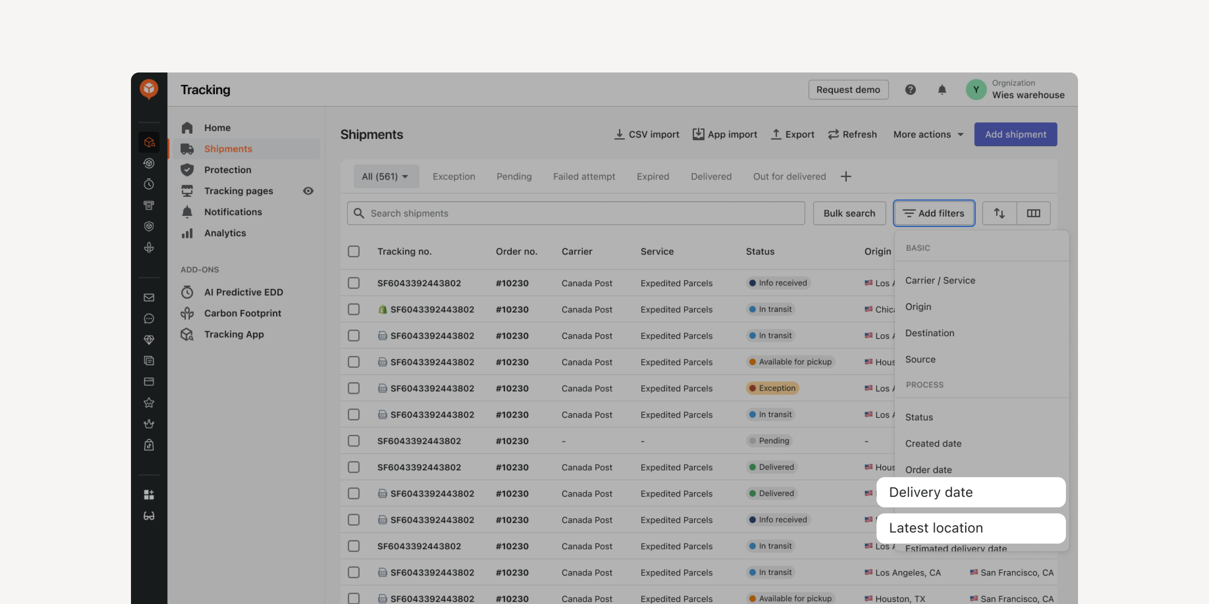Screen dimensions: 1209x604
Task: Click the sort arrows icon button
Action: (999, 213)
